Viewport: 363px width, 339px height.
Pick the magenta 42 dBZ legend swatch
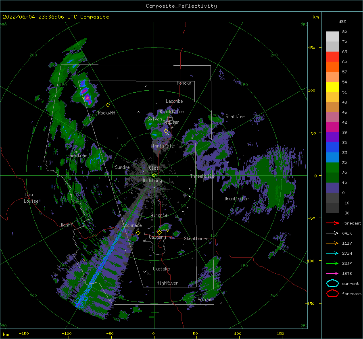coord(332,127)
